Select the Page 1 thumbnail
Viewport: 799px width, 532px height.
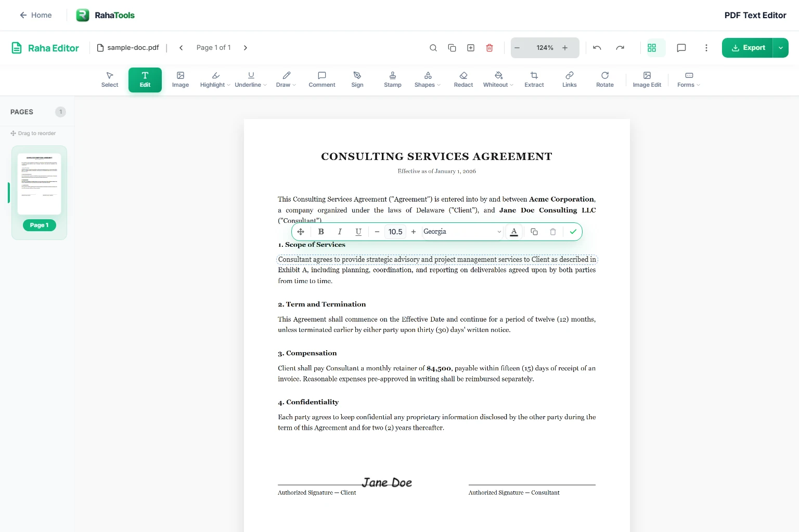click(40, 184)
